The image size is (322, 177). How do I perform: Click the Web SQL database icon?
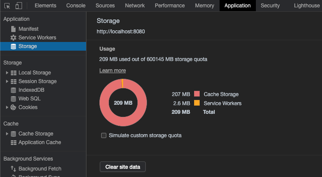[x=13, y=99]
